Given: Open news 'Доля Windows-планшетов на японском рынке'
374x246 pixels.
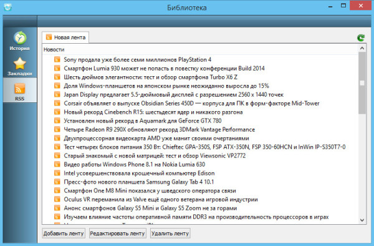Looking at the screenshot, I should 166,86.
